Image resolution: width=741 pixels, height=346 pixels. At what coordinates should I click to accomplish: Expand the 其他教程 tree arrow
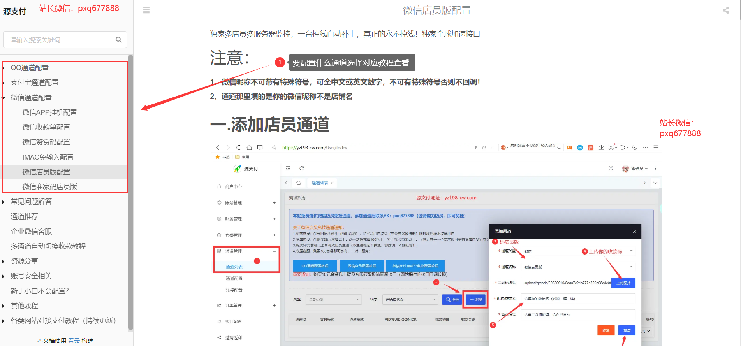tap(4, 306)
